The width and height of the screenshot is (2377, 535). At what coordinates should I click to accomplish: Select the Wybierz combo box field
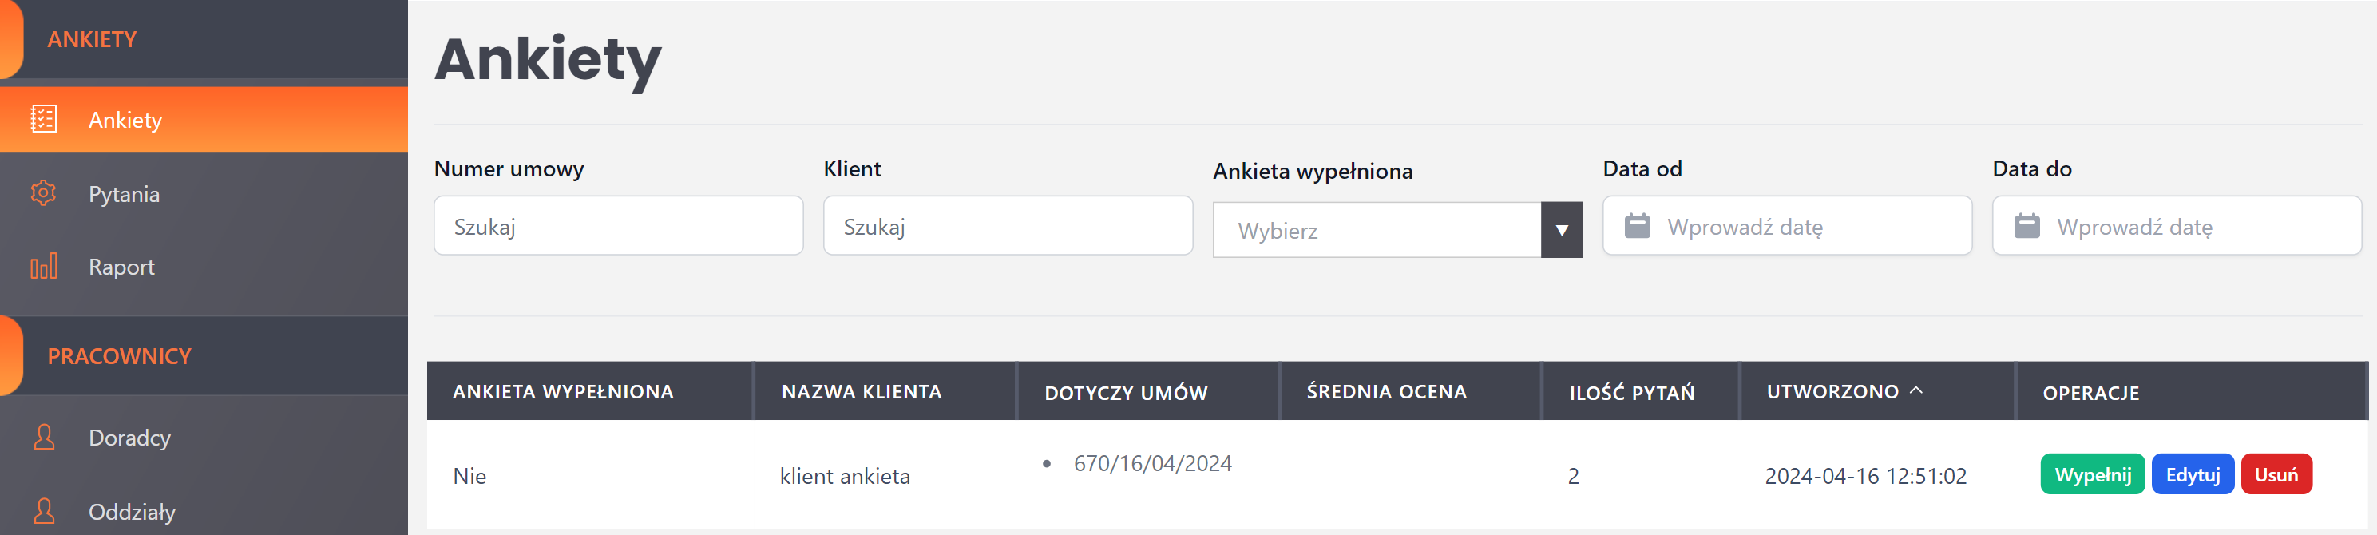1376,230
